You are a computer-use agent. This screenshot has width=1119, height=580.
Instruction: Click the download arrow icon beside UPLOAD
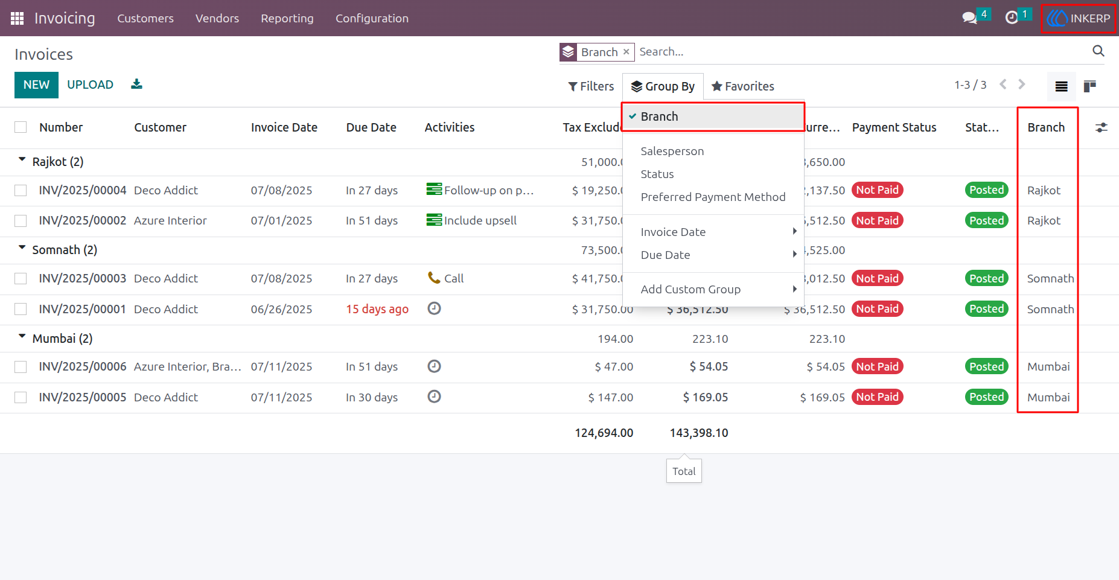[x=136, y=84]
